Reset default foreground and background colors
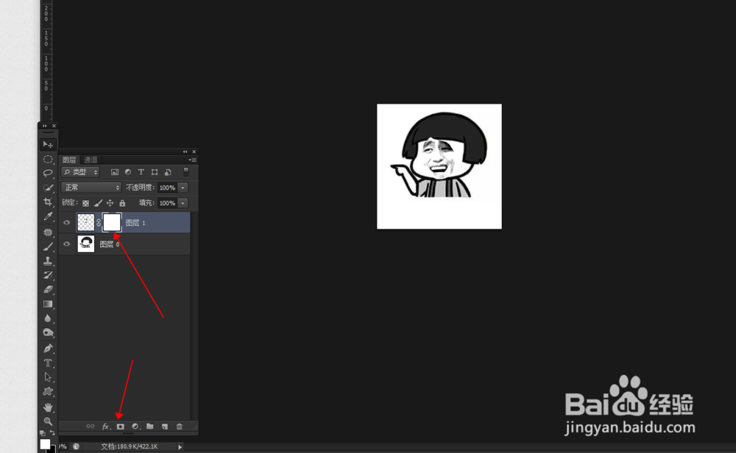 [x=42, y=433]
